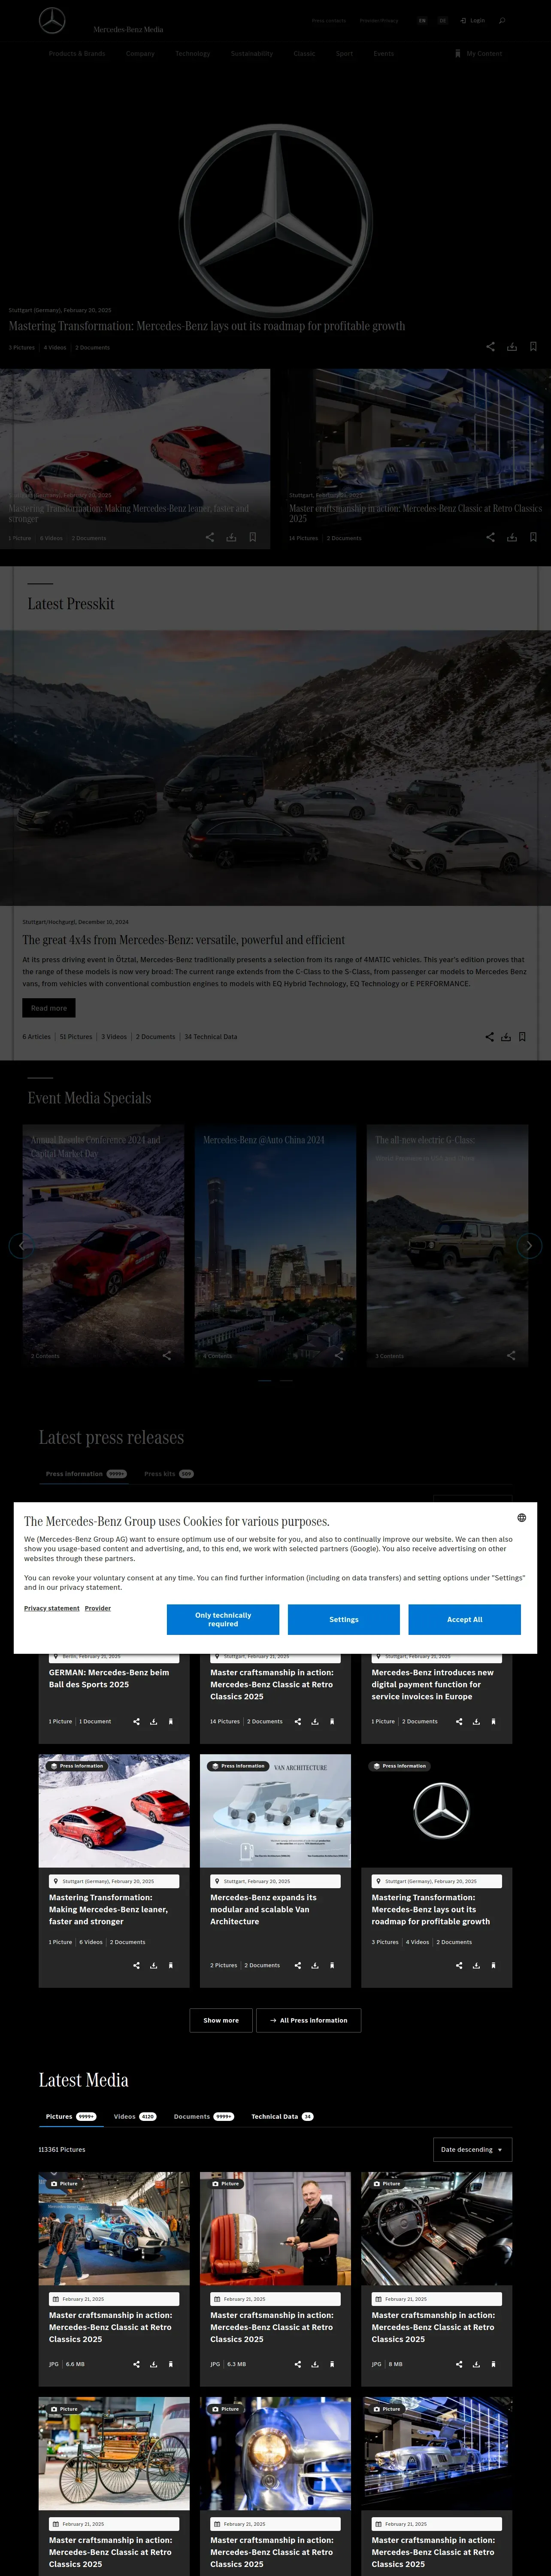Bookmark the Retro Classics hero tile
This screenshot has width=551, height=2576.
point(533,537)
